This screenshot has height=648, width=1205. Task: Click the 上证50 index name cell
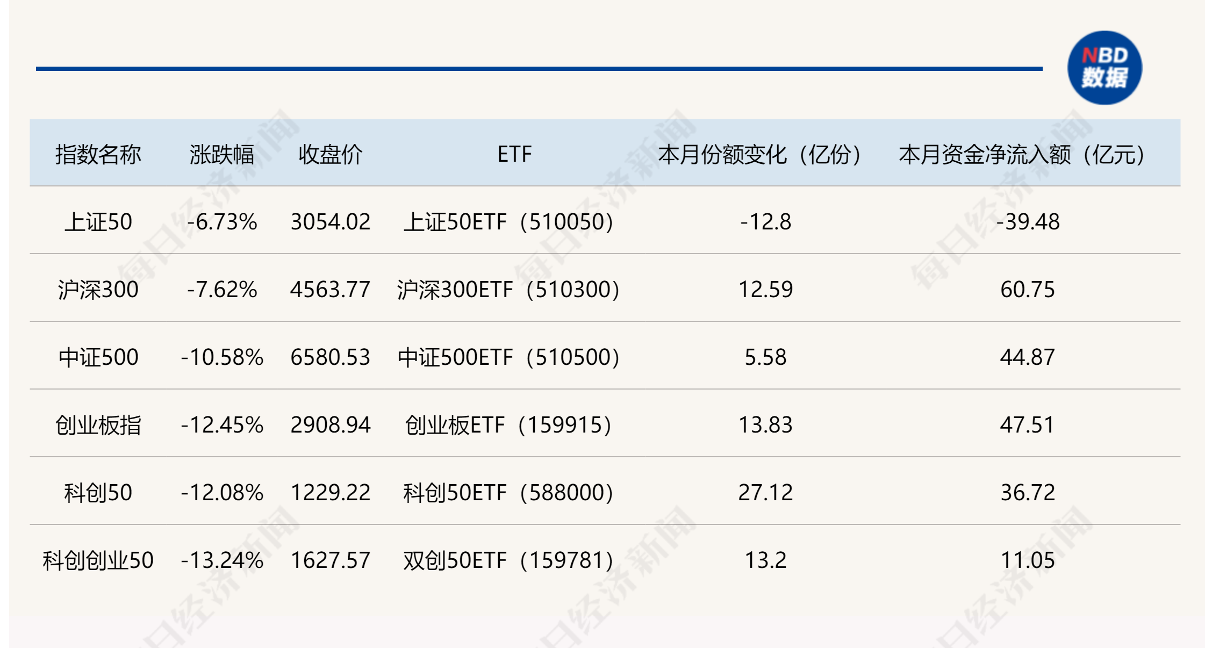98,222
